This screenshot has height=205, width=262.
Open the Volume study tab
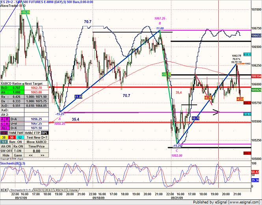[73, 190]
